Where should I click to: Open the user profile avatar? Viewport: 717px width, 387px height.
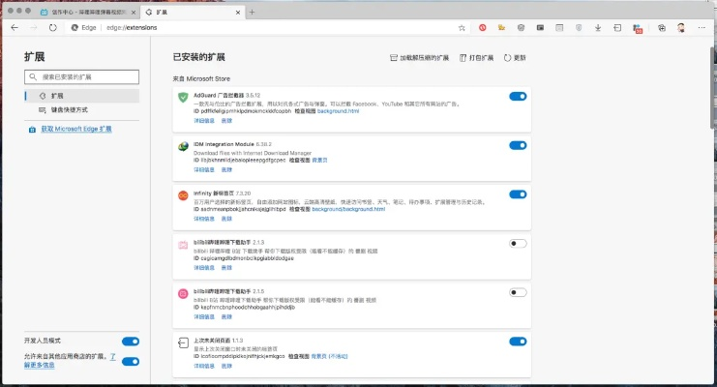[681, 27]
